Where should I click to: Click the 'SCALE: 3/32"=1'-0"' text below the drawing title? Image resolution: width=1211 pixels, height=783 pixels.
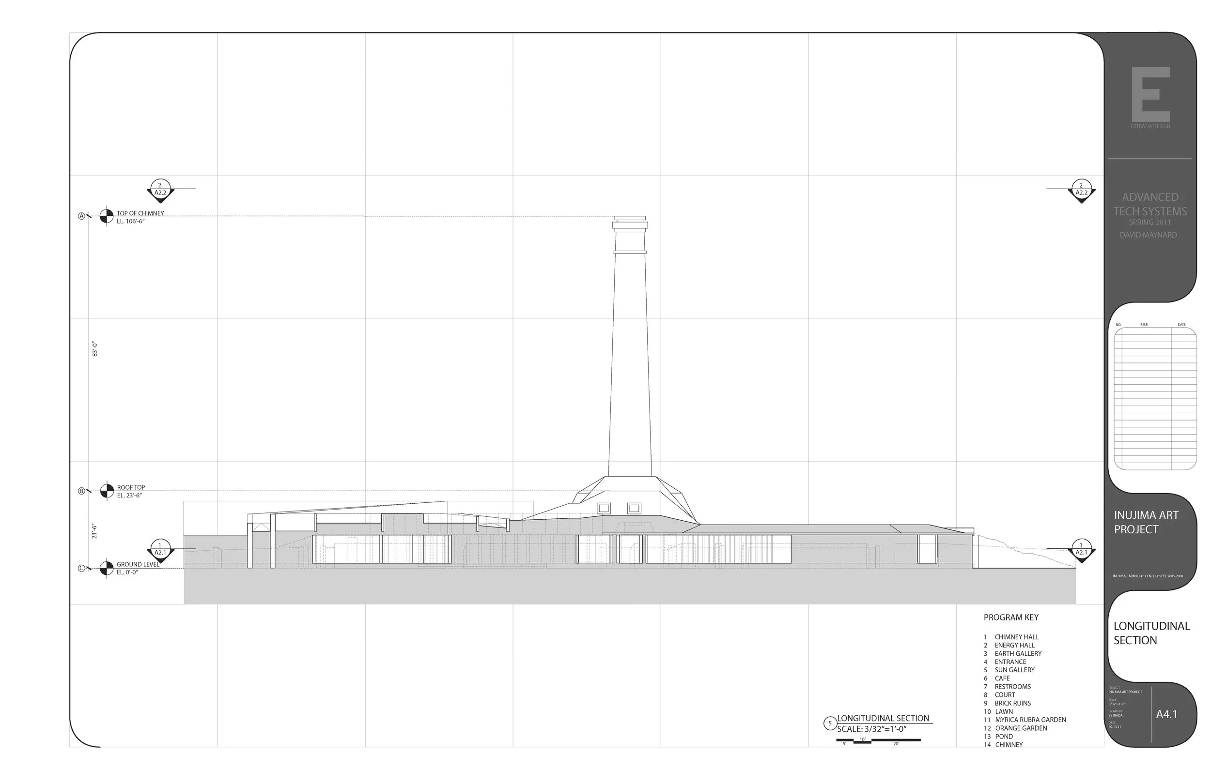(x=872, y=729)
